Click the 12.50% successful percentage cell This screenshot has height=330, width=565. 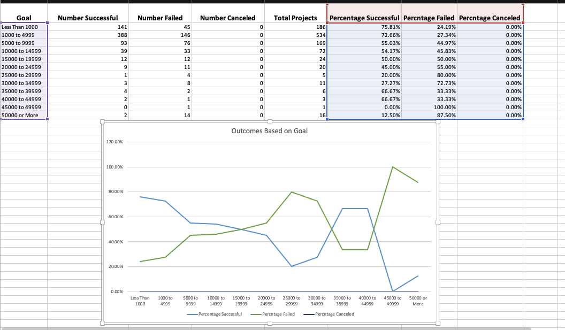364,116
